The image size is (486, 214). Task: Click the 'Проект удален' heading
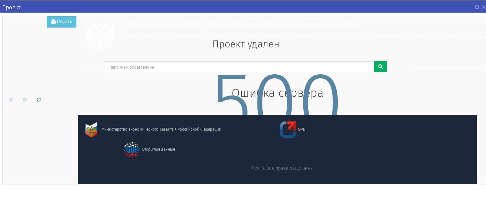246,44
